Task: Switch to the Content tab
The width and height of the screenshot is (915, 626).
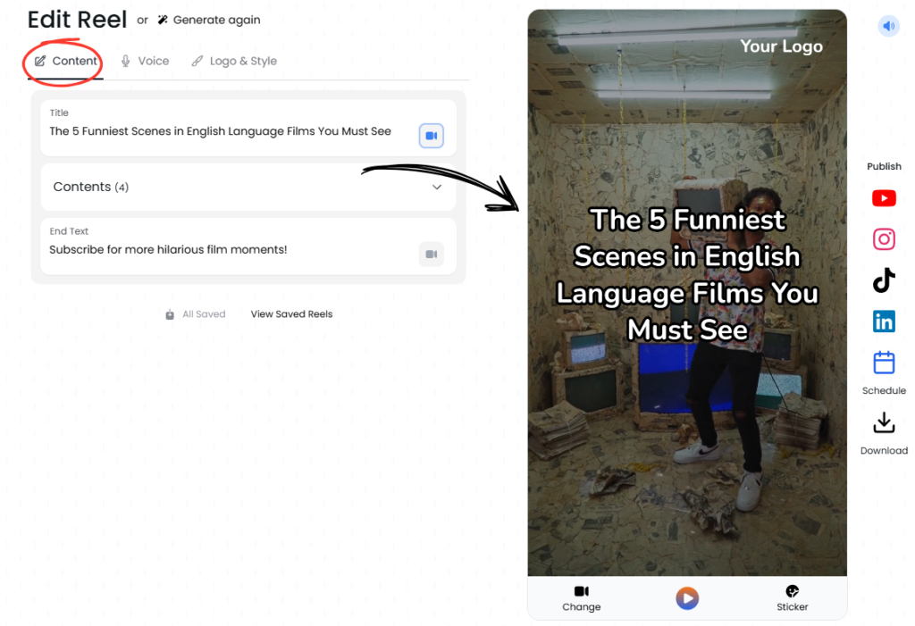Action: [65, 61]
